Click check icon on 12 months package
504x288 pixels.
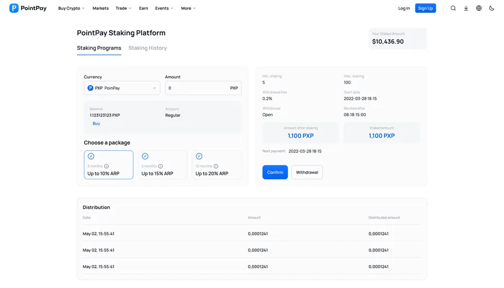click(199, 156)
